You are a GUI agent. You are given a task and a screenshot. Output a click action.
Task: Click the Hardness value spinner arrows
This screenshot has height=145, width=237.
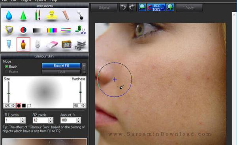tap(83, 105)
